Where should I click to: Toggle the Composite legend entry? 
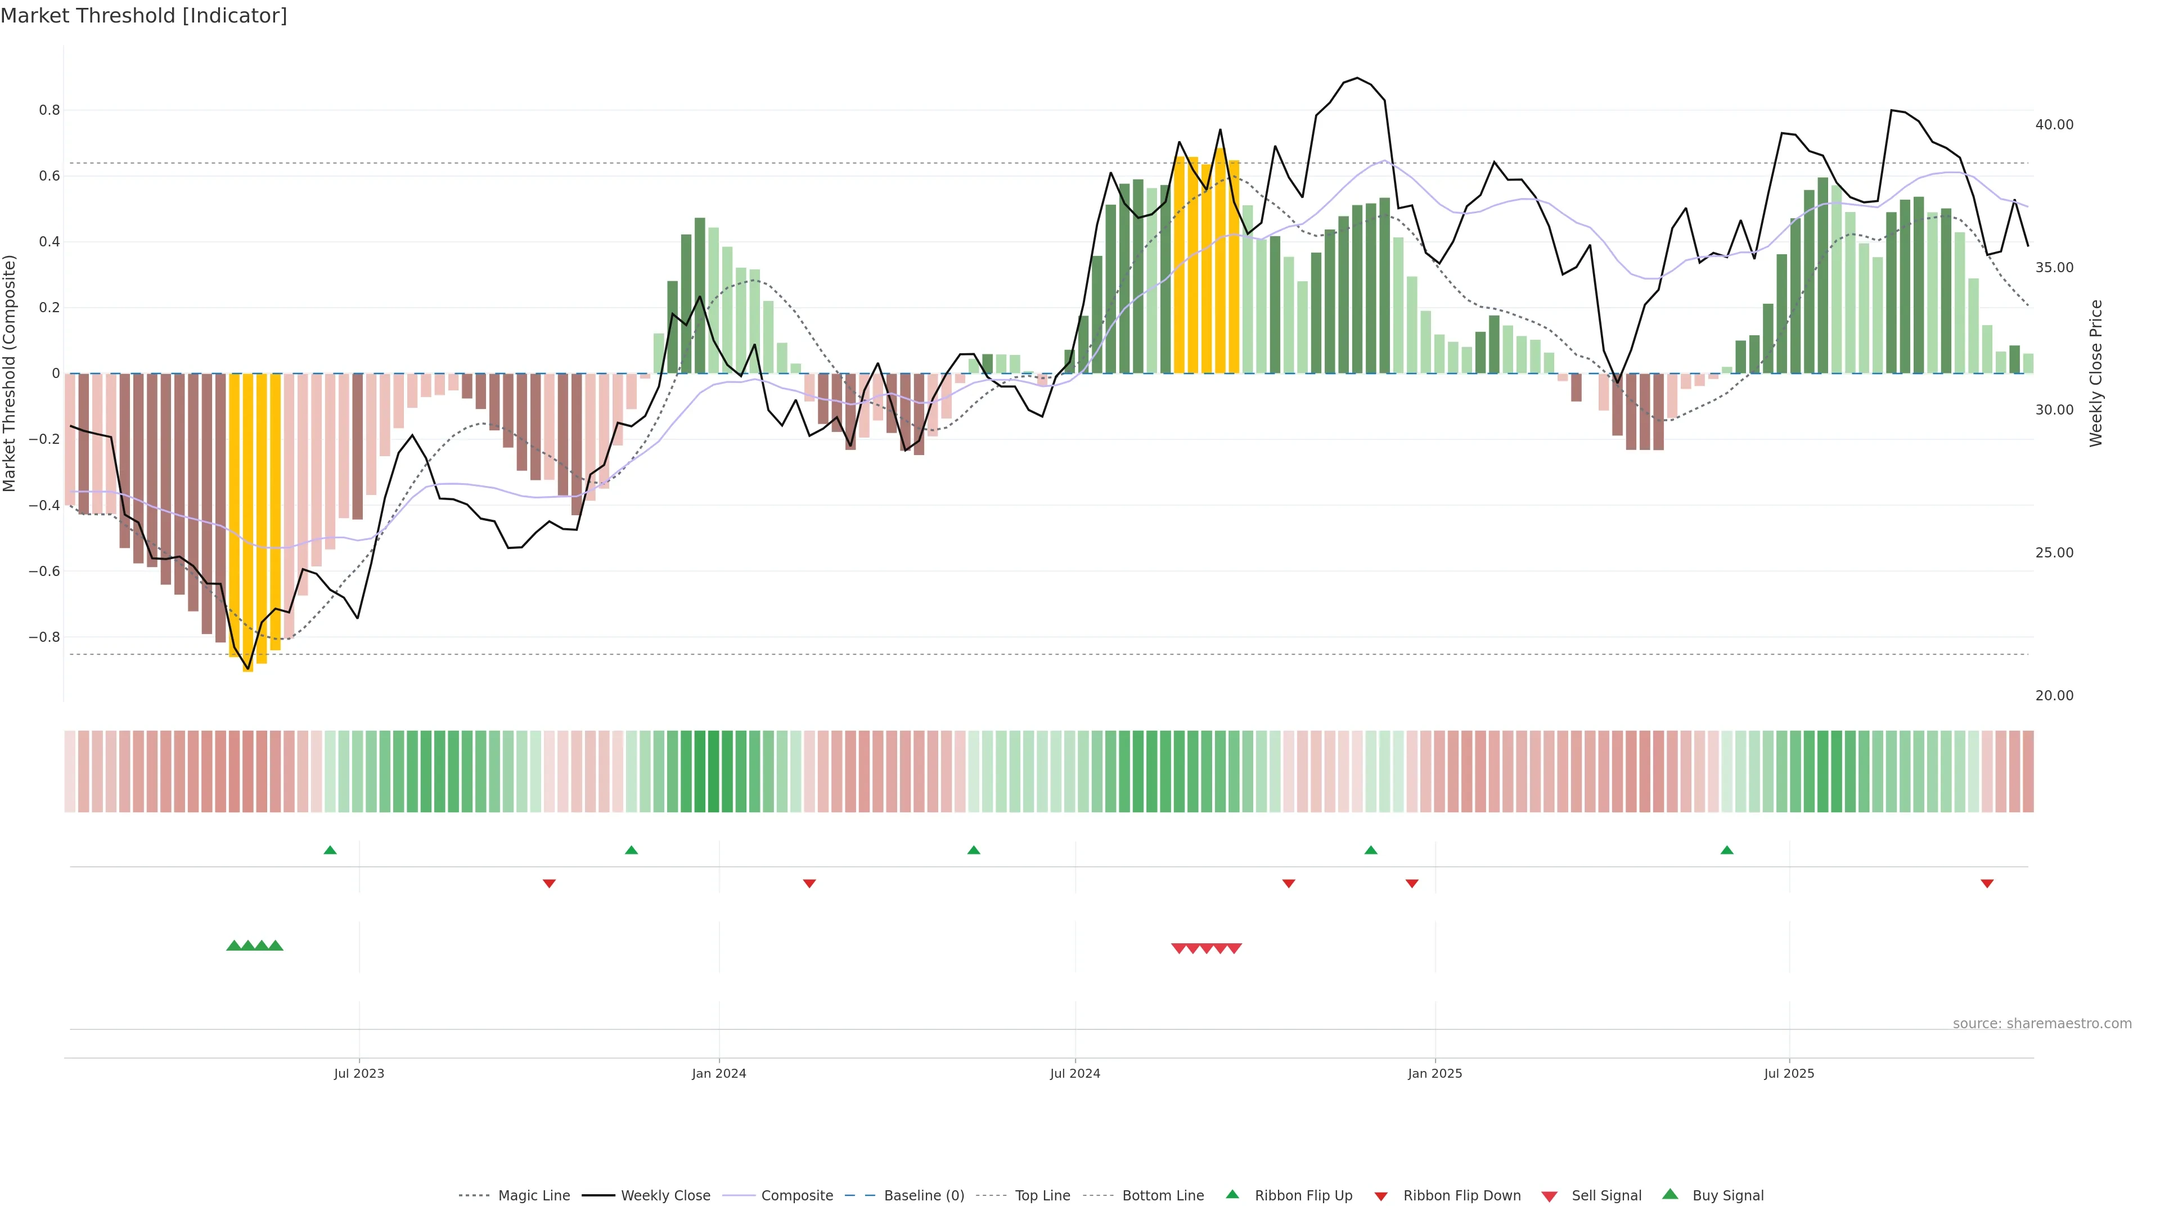(796, 1196)
